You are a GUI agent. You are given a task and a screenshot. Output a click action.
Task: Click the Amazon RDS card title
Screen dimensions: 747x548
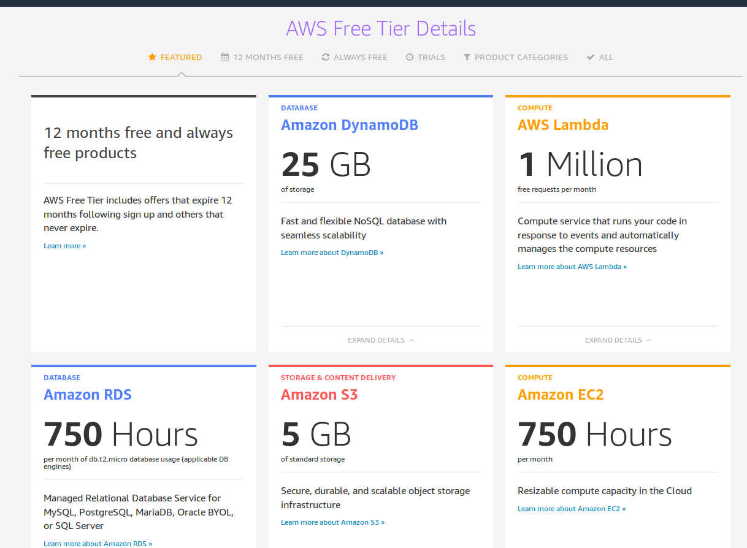pyautogui.click(x=88, y=395)
